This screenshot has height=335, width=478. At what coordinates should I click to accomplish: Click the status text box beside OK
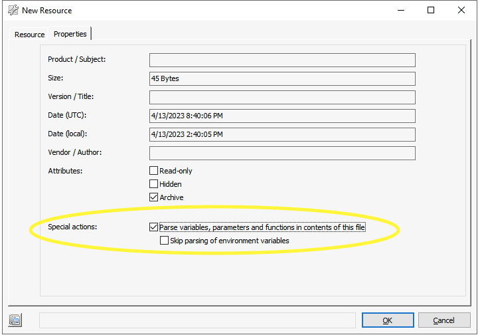click(197, 320)
